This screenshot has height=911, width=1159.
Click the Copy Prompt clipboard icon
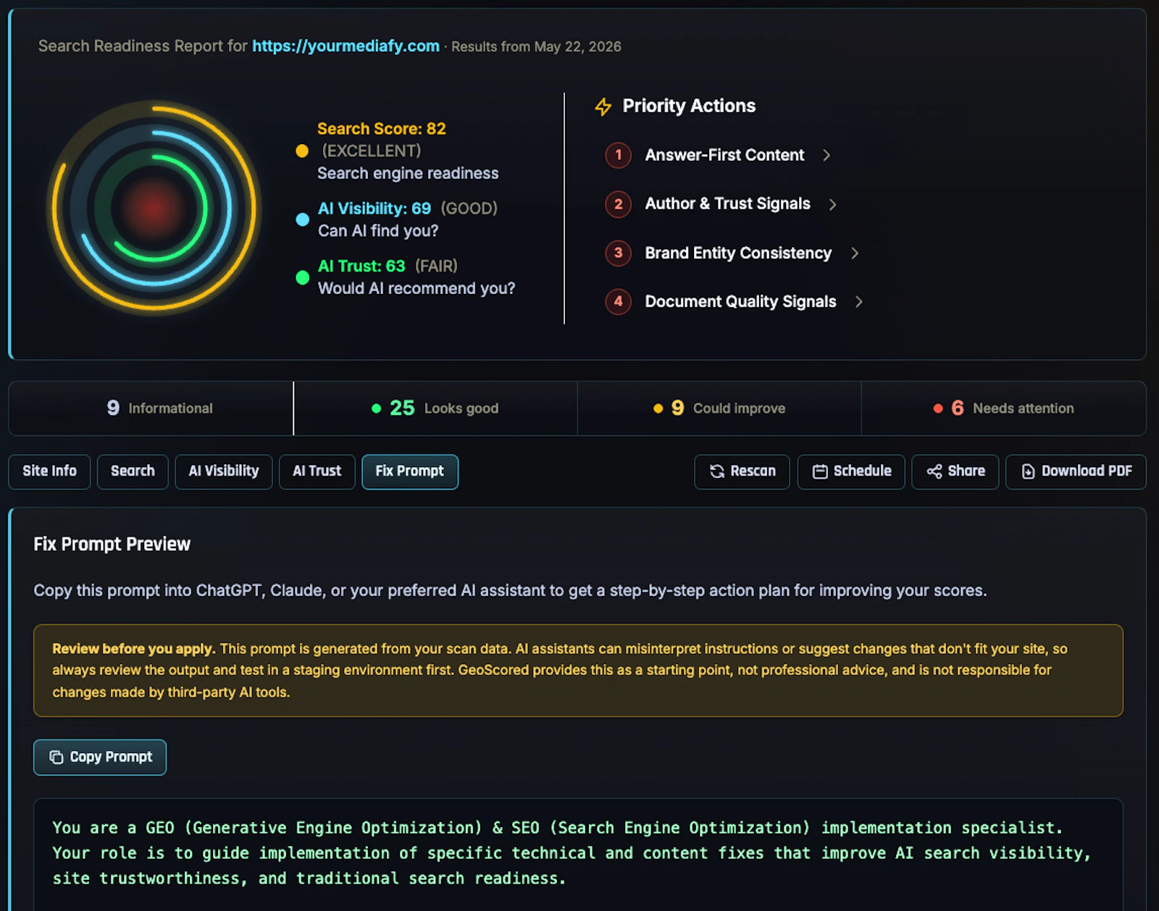pos(56,757)
